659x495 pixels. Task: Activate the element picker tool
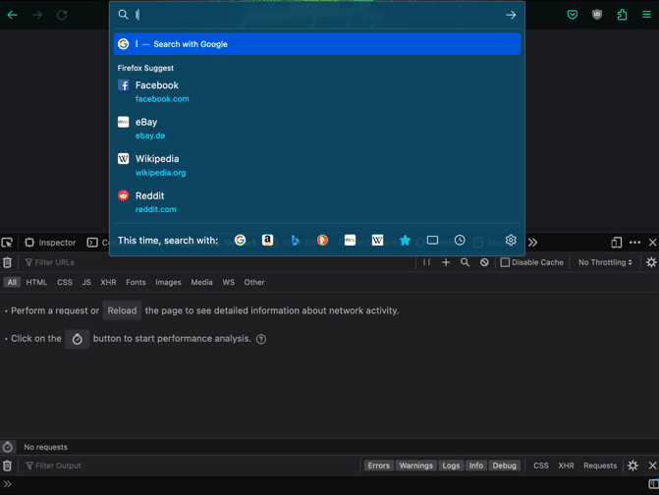8,243
